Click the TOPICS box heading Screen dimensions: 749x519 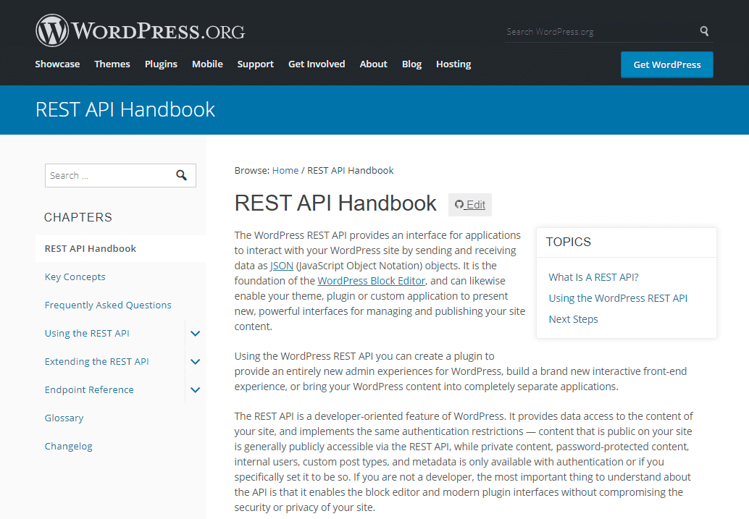tap(569, 242)
